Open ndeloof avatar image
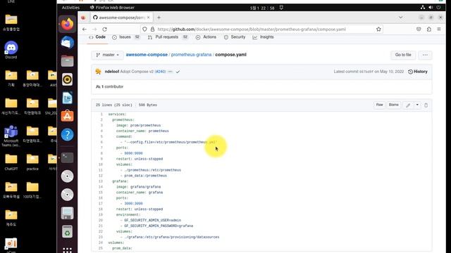 click(99, 72)
